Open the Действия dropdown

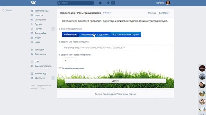164,13
